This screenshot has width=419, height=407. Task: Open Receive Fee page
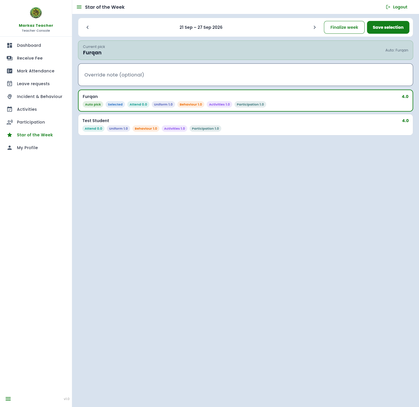[x=36, y=58]
